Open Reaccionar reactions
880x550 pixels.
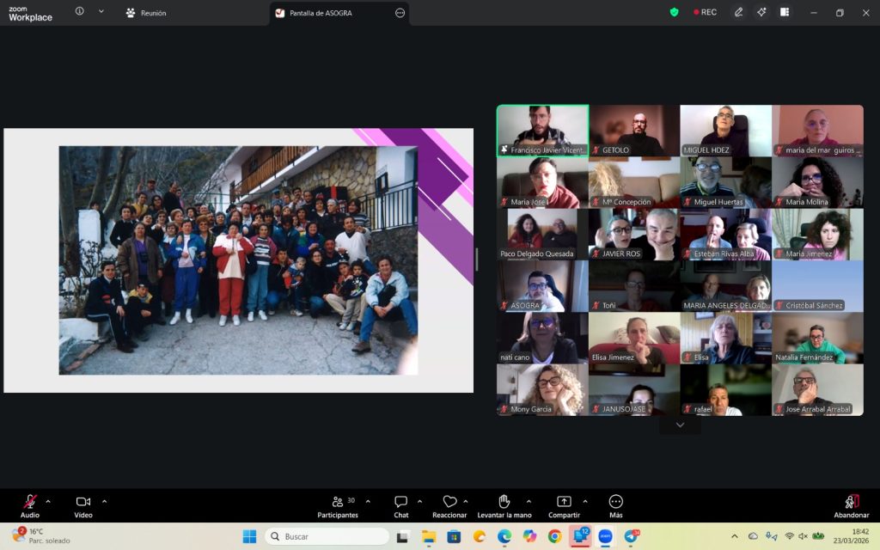click(449, 503)
